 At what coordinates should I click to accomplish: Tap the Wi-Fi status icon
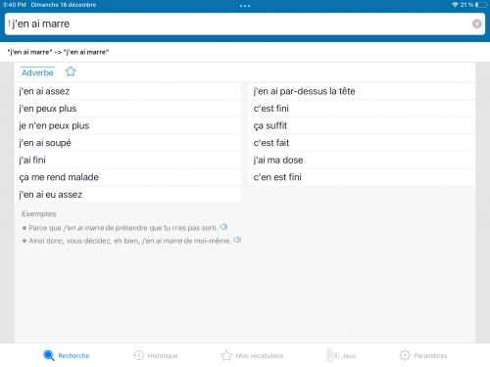455,5
